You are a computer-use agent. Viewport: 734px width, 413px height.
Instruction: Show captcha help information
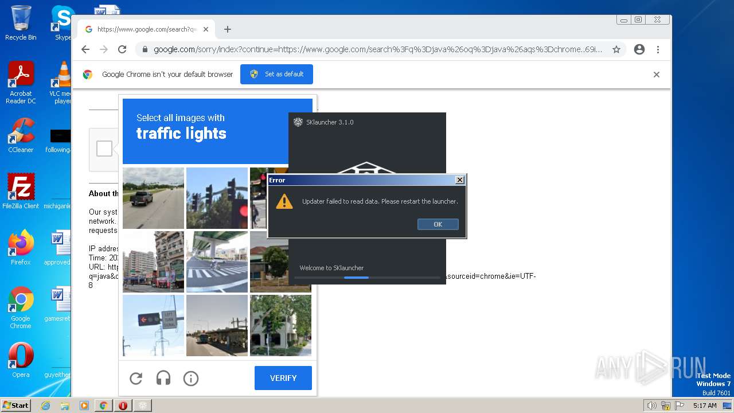click(x=191, y=378)
